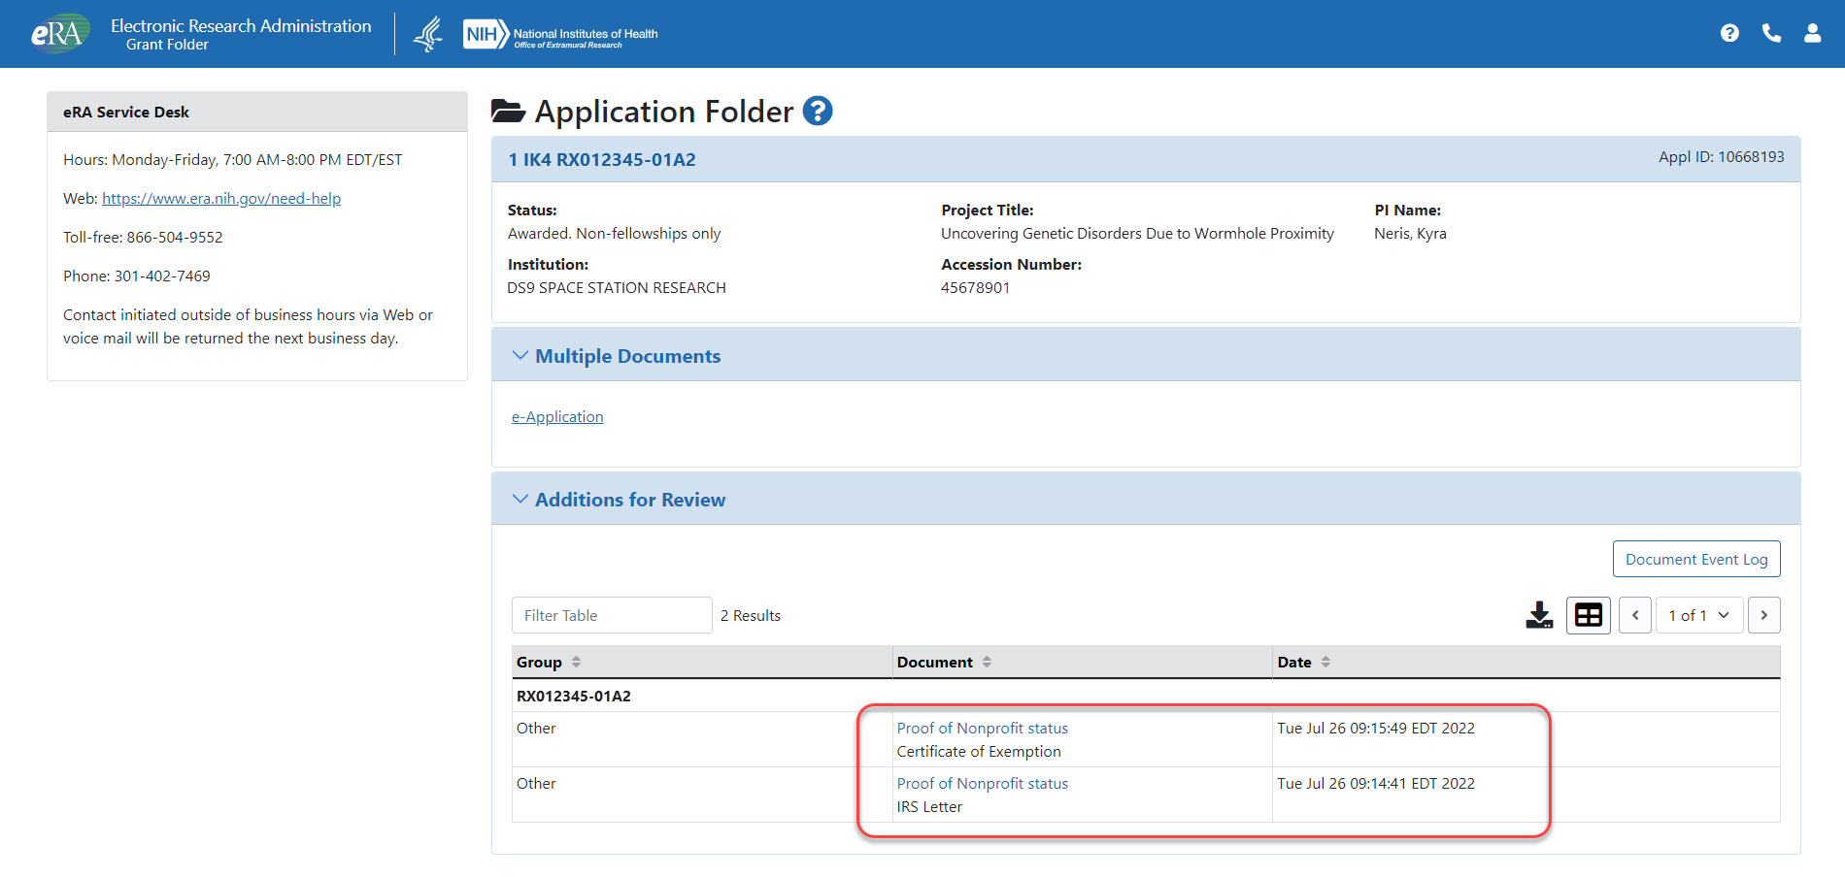The image size is (1845, 877).
Task: Click the date 'Tue Jul 26 09:15:49 EDT 2022'
Action: point(1376,729)
